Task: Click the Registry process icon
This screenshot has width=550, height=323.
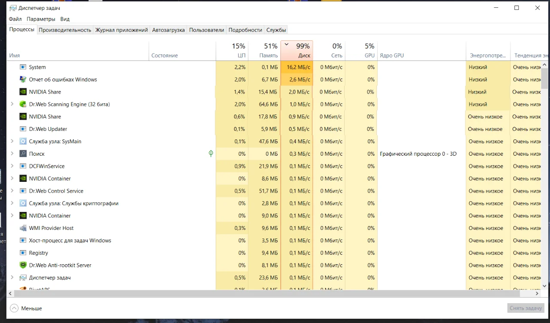Action: (x=23, y=253)
